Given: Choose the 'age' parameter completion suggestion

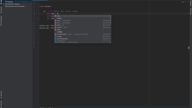Looking at the screenshot, I should pyautogui.click(x=82, y=16).
